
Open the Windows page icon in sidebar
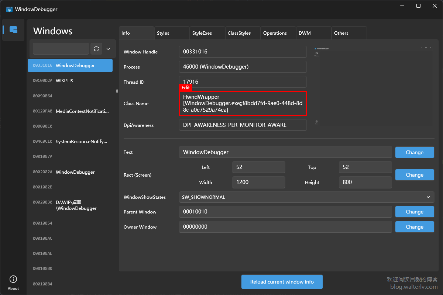click(13, 30)
